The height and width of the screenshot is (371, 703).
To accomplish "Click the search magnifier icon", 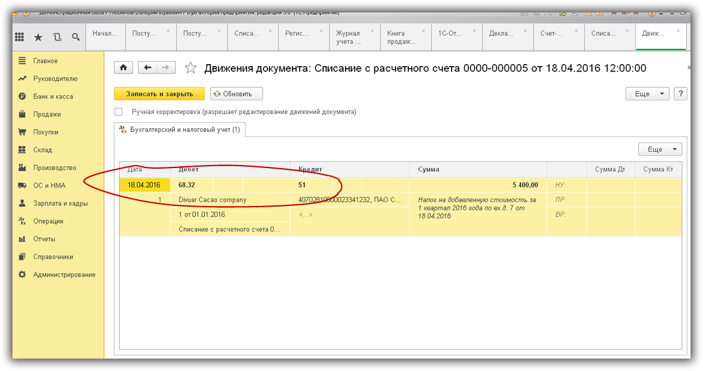I will pos(75,37).
